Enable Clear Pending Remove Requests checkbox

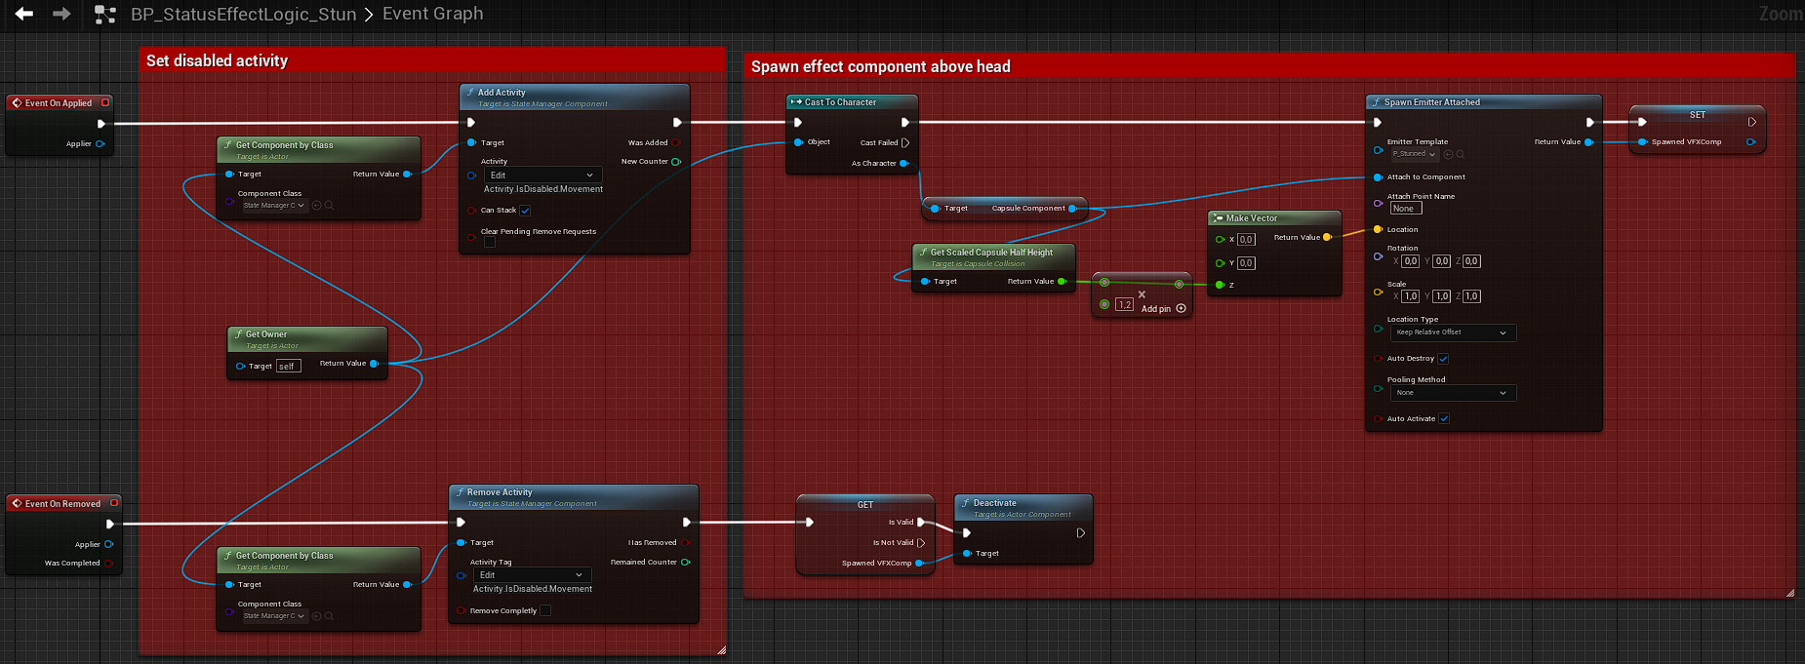pos(490,243)
